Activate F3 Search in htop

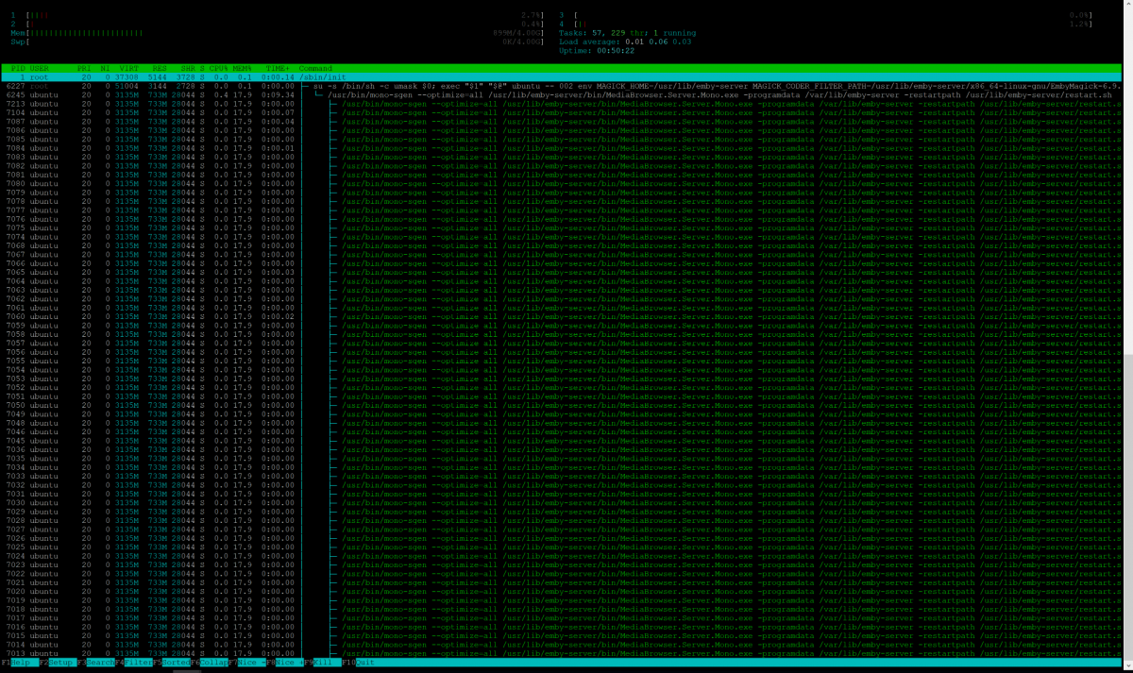pyautogui.click(x=94, y=663)
